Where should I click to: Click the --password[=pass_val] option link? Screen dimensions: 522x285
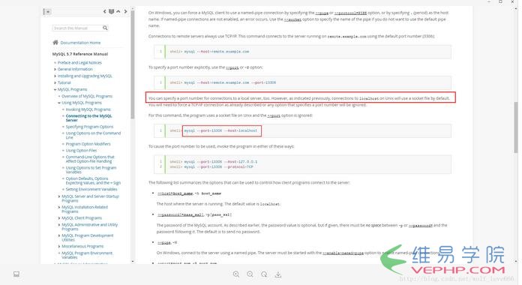[180, 214]
